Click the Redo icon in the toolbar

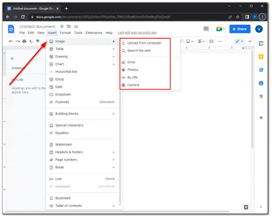18,41
